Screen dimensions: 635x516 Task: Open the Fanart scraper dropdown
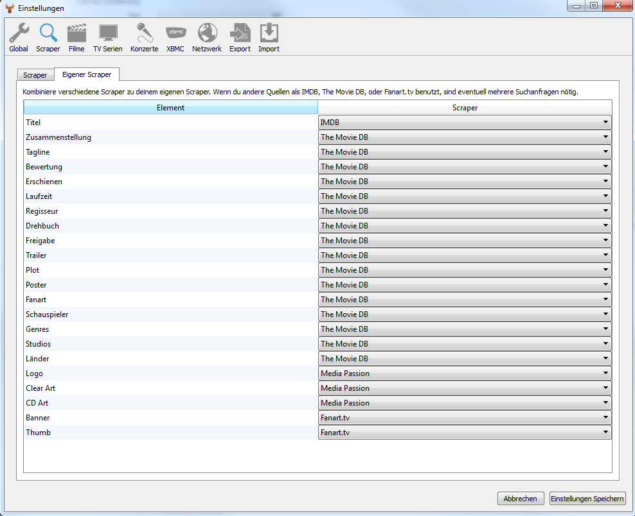point(465,299)
